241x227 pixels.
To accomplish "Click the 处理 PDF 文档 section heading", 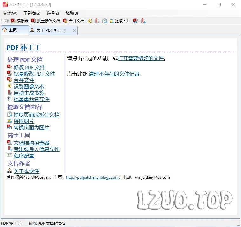I will coord(25,60).
